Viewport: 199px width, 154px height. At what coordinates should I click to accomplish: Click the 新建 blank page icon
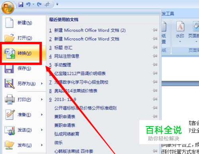click(x=9, y=23)
